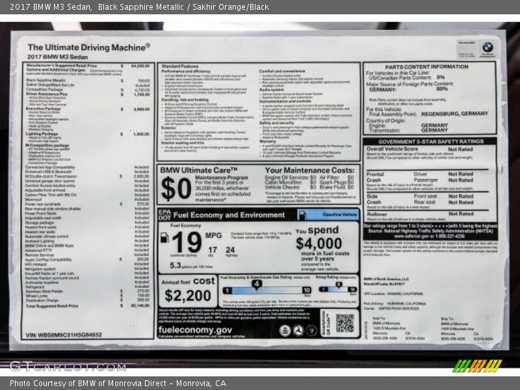520x390 pixels.
Task: Click the 'Gasoline Vehicle' label
Action: point(340,214)
